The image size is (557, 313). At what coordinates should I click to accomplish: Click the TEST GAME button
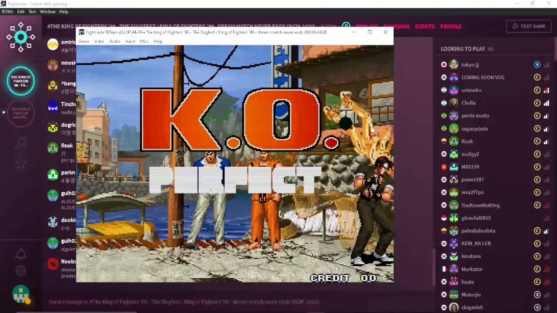click(528, 26)
